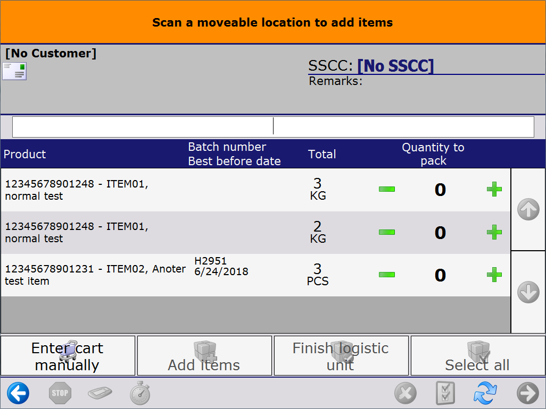Click the Enter cart manually button

(68, 355)
